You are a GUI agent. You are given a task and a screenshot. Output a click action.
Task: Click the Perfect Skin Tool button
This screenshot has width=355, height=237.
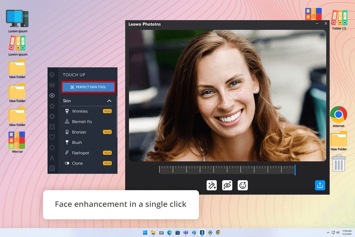88,87
